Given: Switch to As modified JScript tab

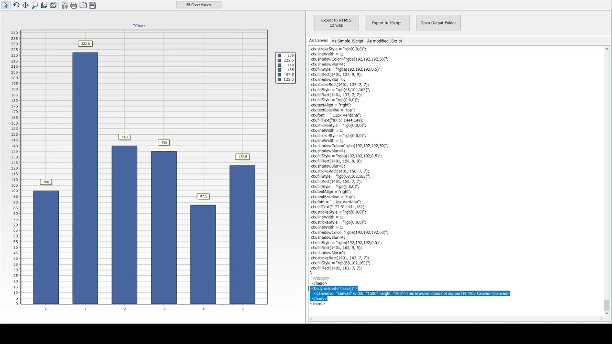Looking at the screenshot, I should [x=384, y=41].
